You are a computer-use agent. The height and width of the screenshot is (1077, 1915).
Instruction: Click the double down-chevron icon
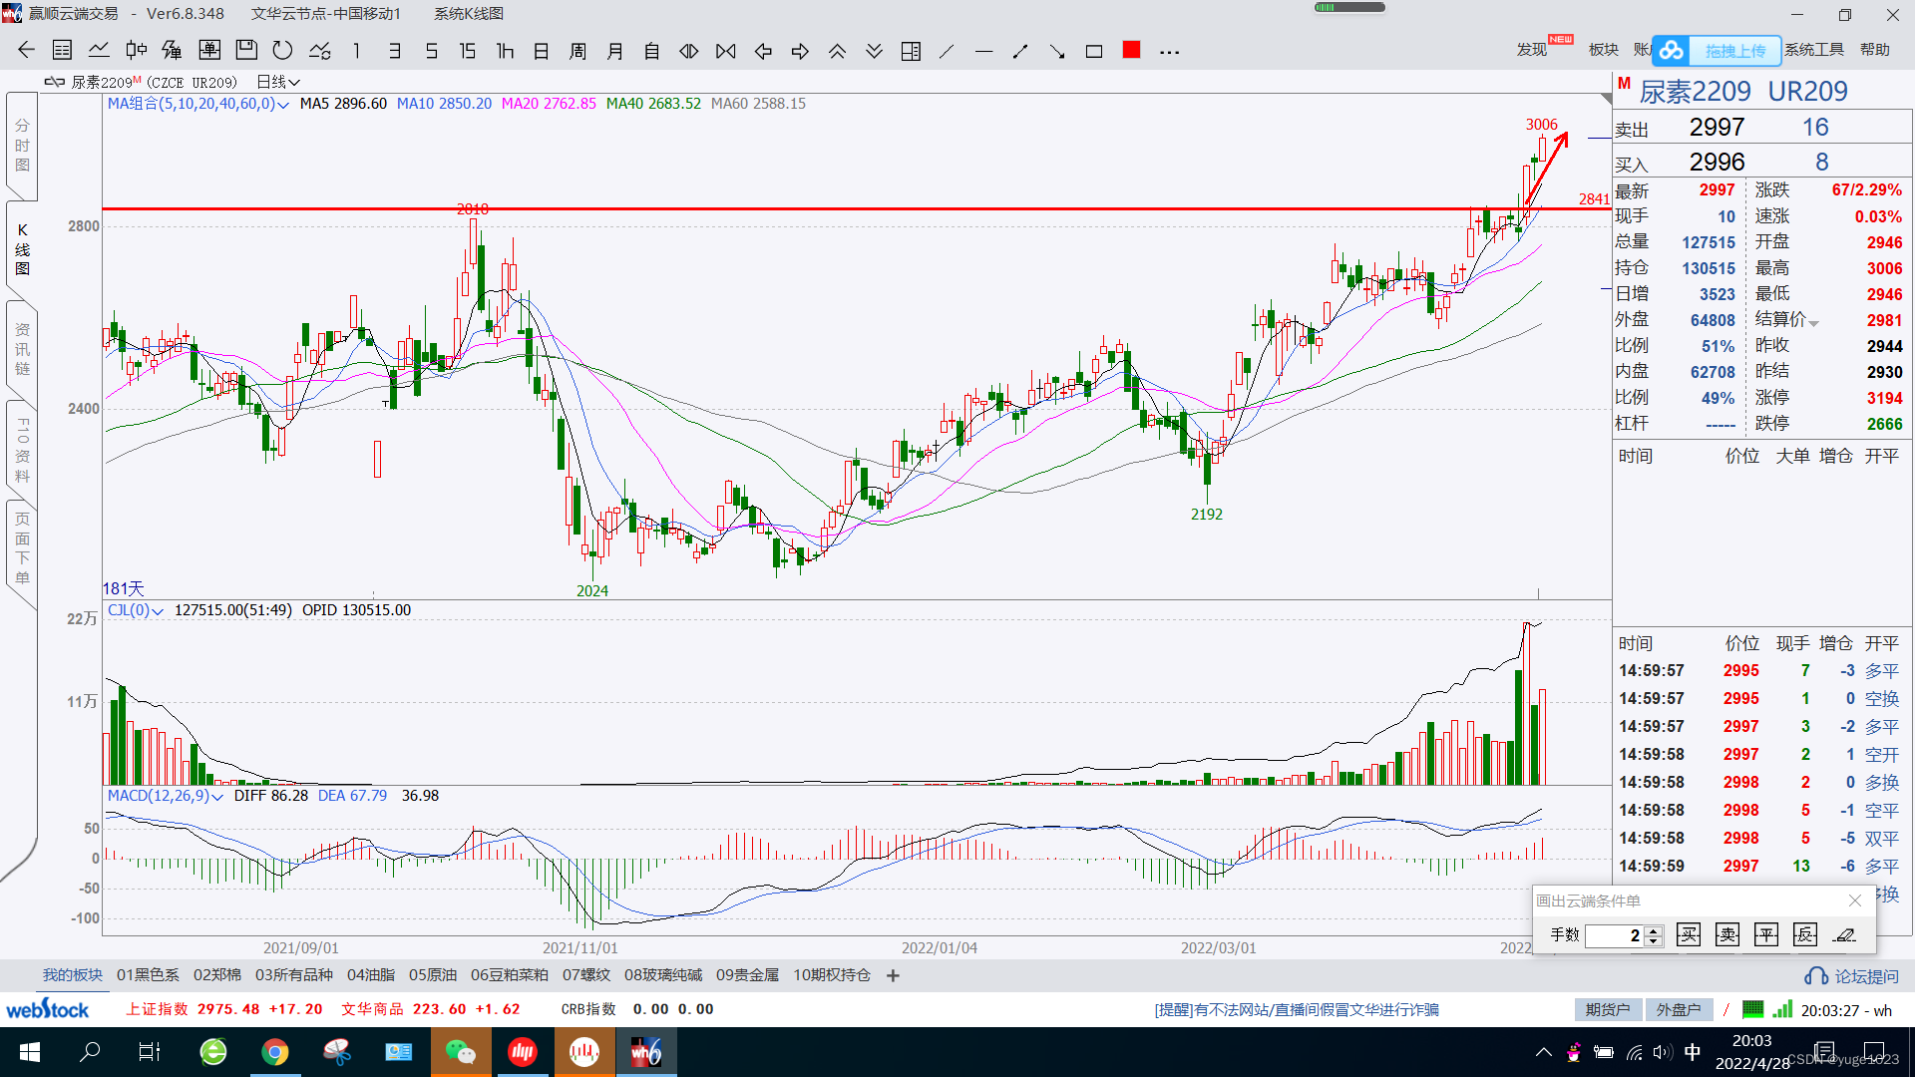[874, 51]
